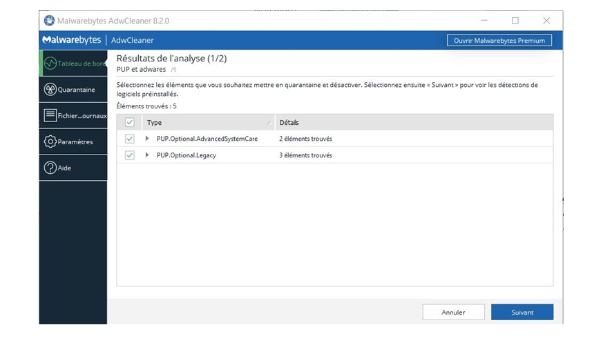Click the Détails column header
601x345 pixels.
coord(414,123)
